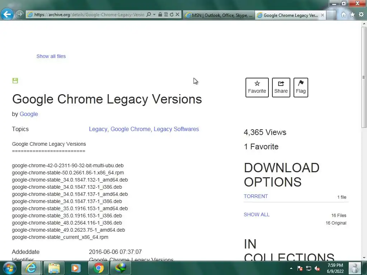The height and width of the screenshot is (275, 367).
Task: Click the search magnifier in address bar
Action: click(149, 14)
